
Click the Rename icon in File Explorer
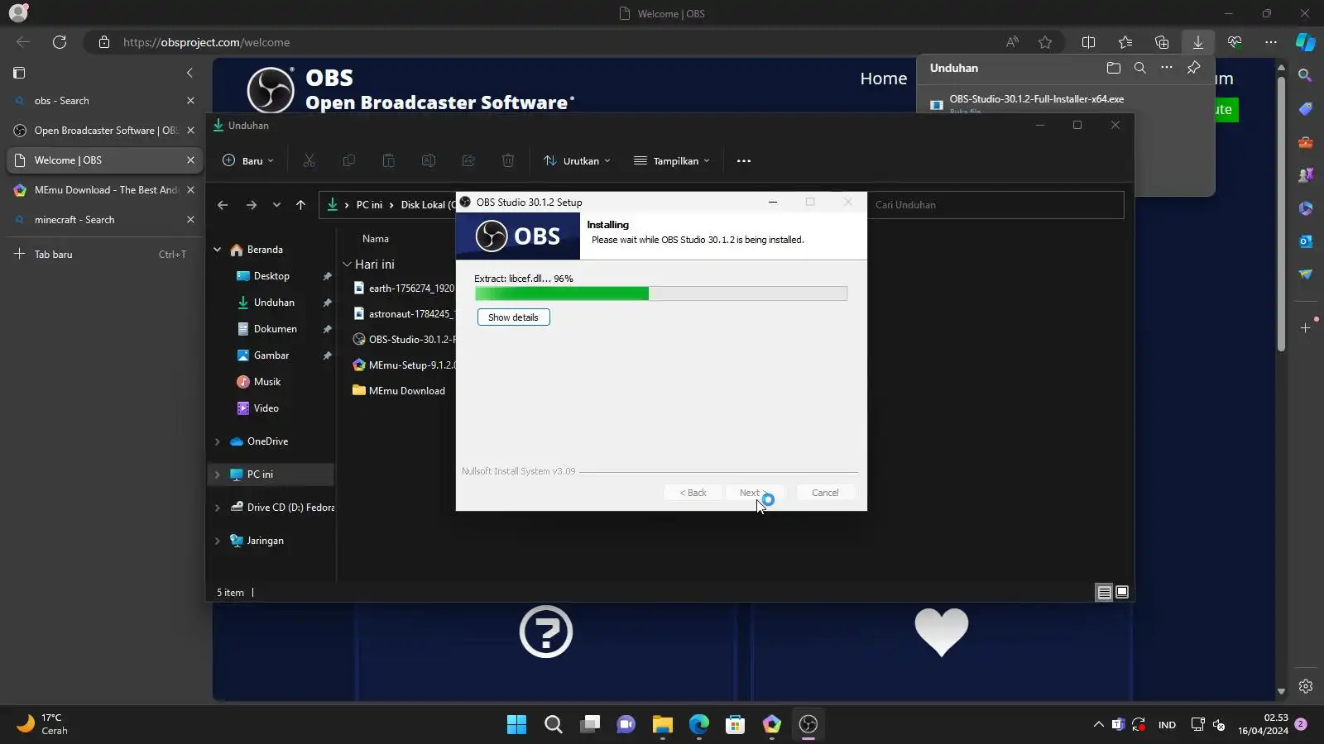(429, 161)
